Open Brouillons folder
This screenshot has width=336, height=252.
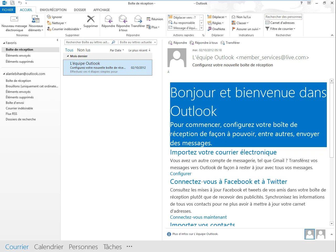tap(32, 86)
